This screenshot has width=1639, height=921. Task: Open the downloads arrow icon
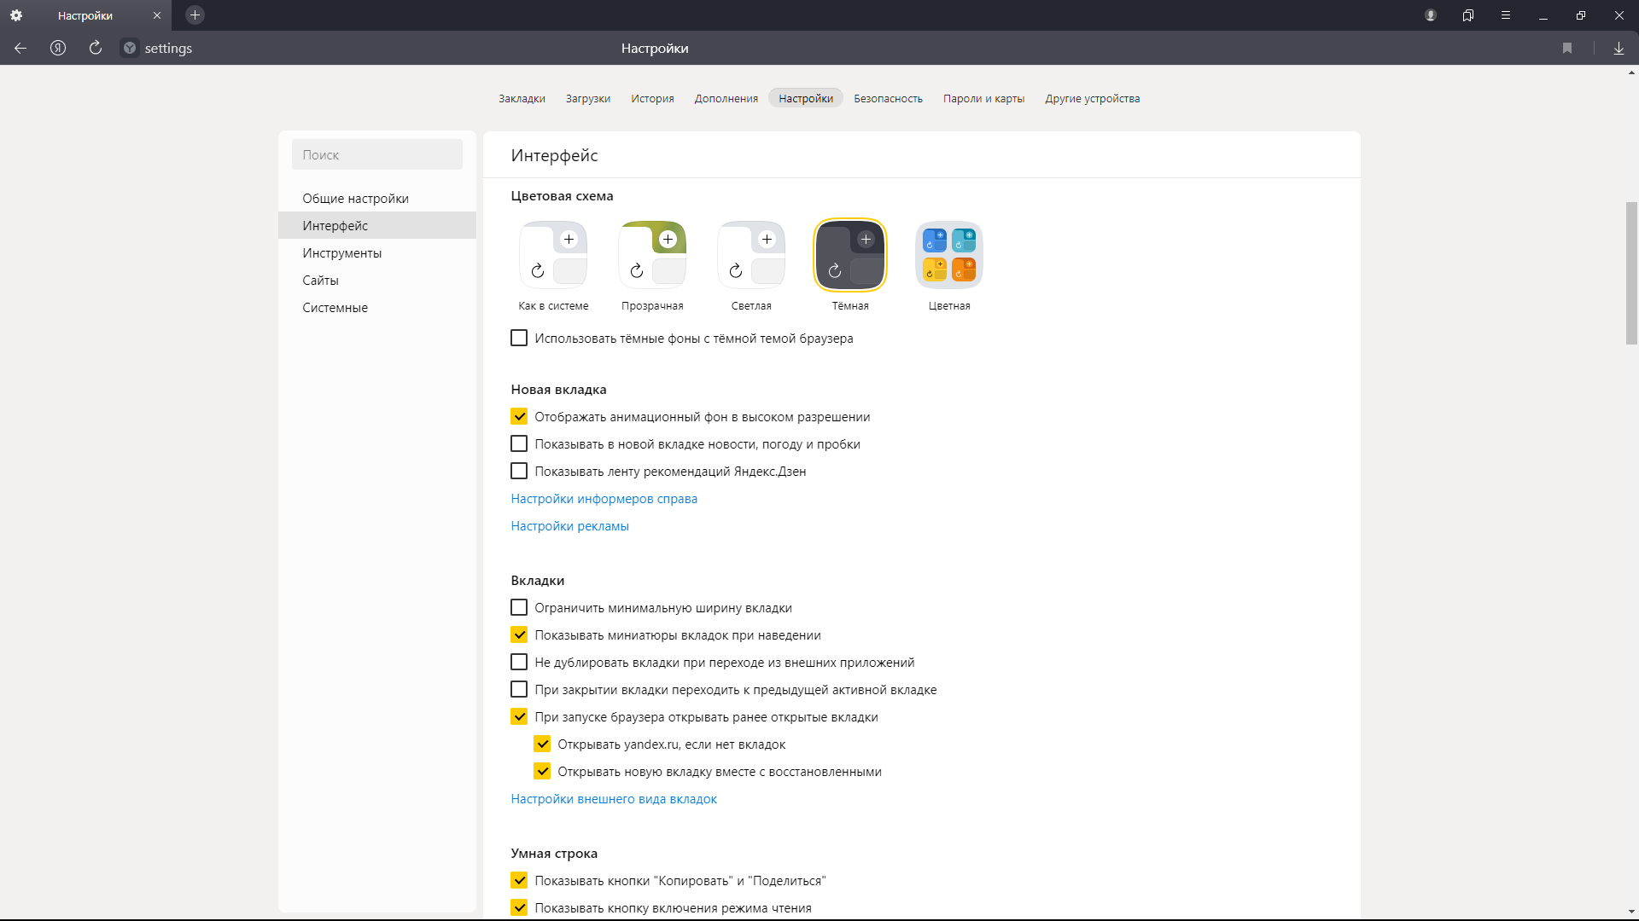[1619, 49]
